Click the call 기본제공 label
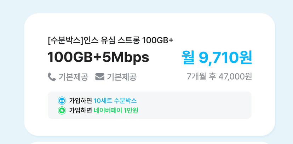The height and width of the screenshot is (144, 293). [x=73, y=77]
